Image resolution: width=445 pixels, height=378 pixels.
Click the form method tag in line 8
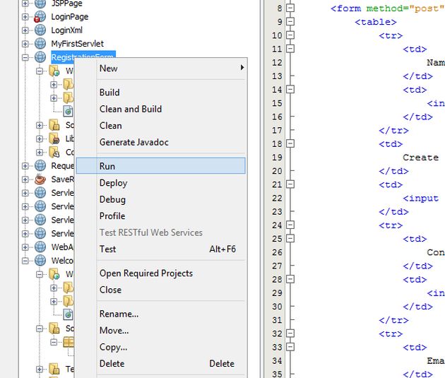click(x=387, y=8)
